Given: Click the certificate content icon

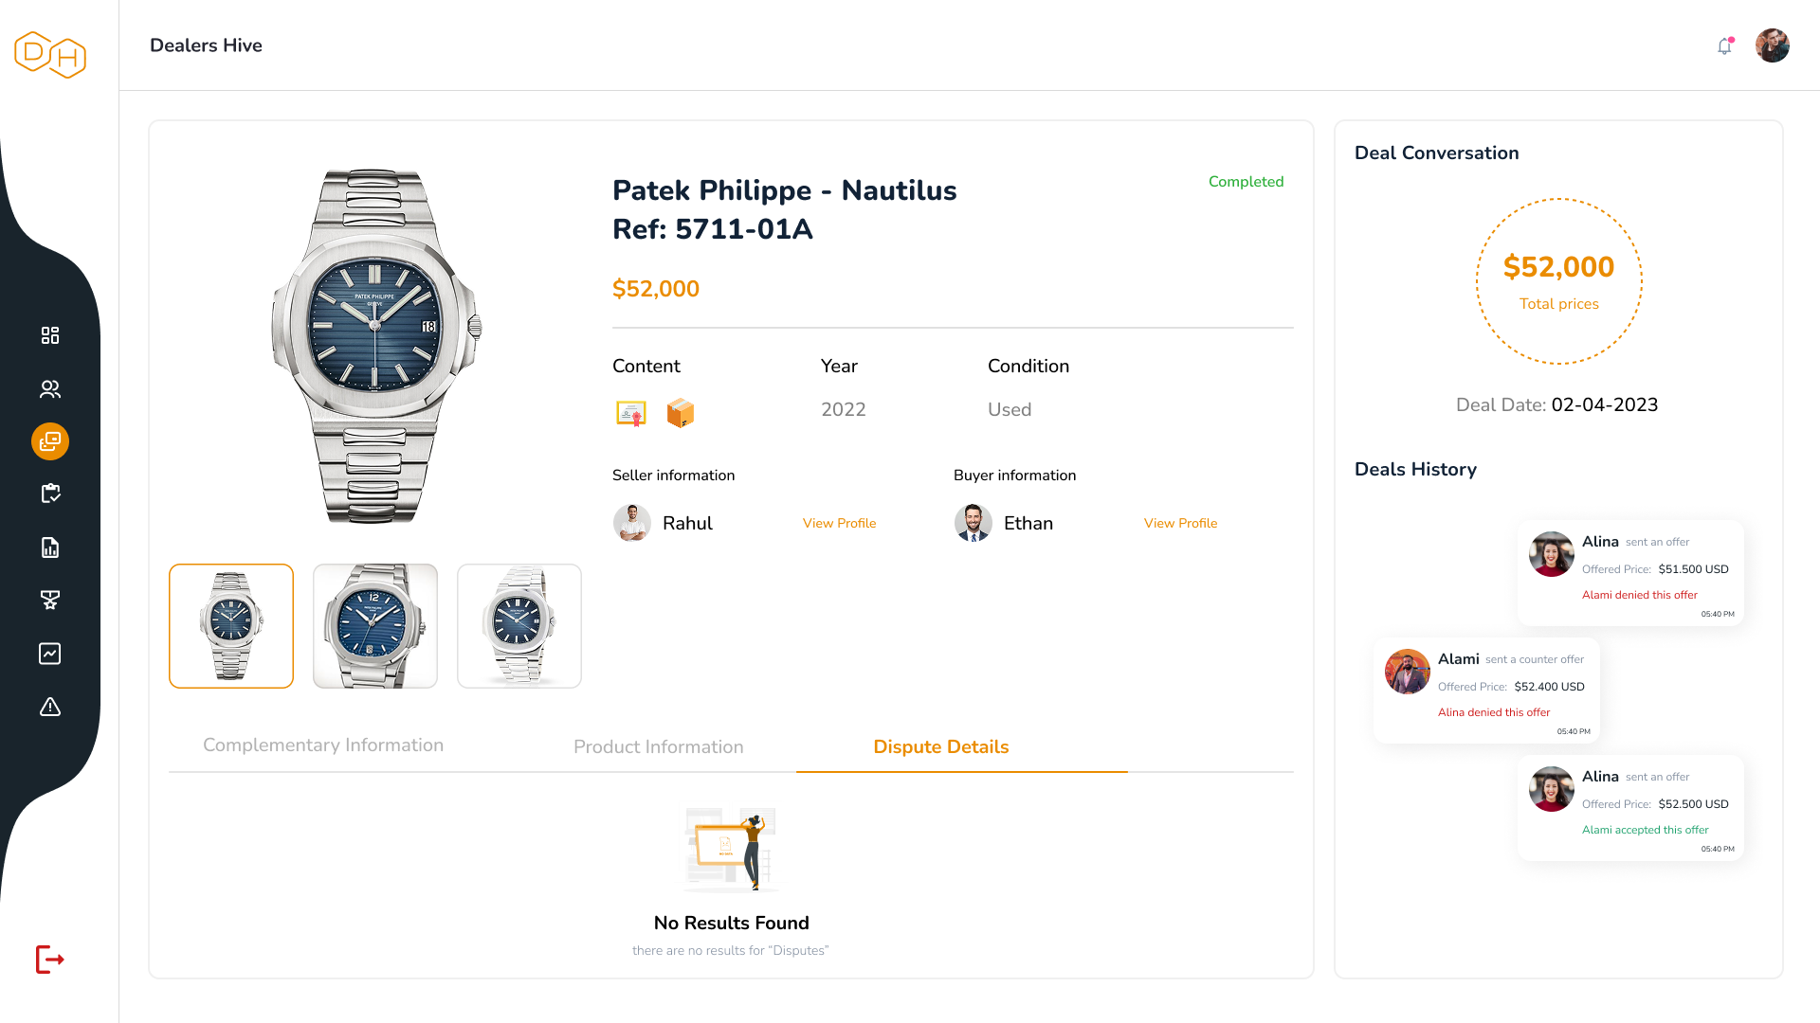Looking at the screenshot, I should pos(631,413).
